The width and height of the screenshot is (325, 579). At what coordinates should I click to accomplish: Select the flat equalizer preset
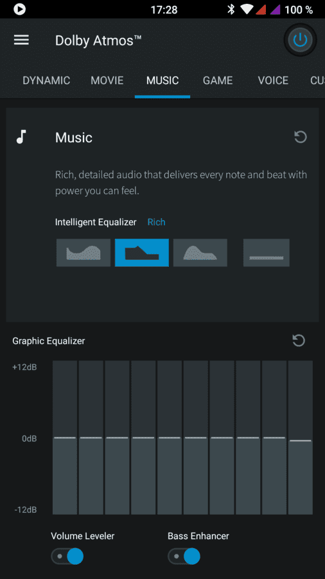pos(267,253)
